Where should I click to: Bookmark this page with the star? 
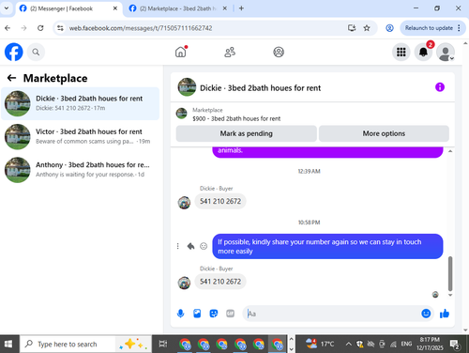(x=367, y=28)
